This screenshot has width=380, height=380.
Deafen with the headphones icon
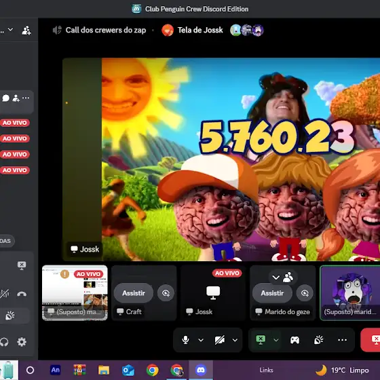click(4, 342)
